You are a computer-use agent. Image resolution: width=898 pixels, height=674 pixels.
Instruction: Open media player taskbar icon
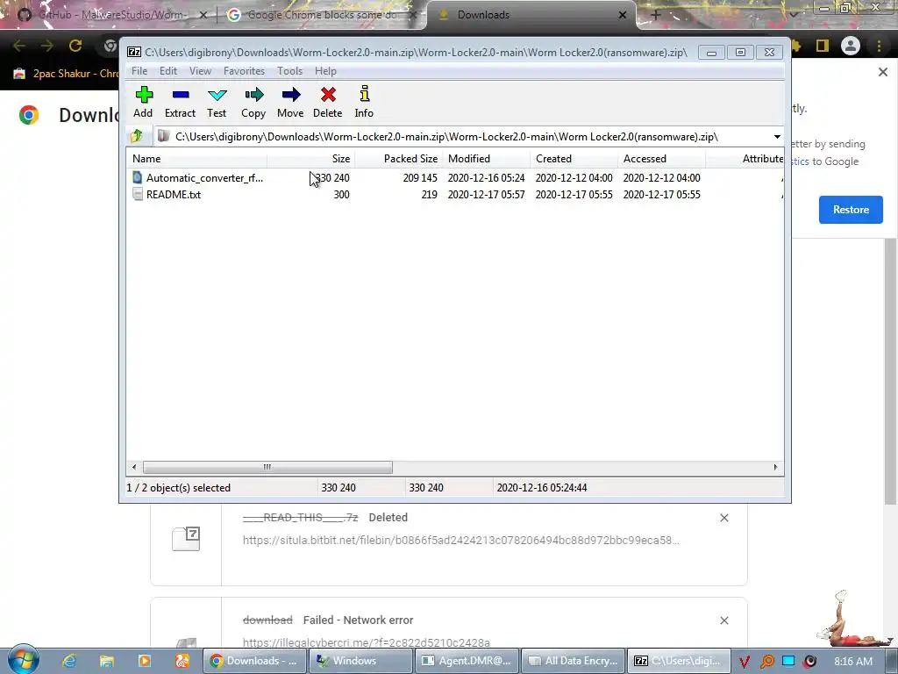point(145,661)
